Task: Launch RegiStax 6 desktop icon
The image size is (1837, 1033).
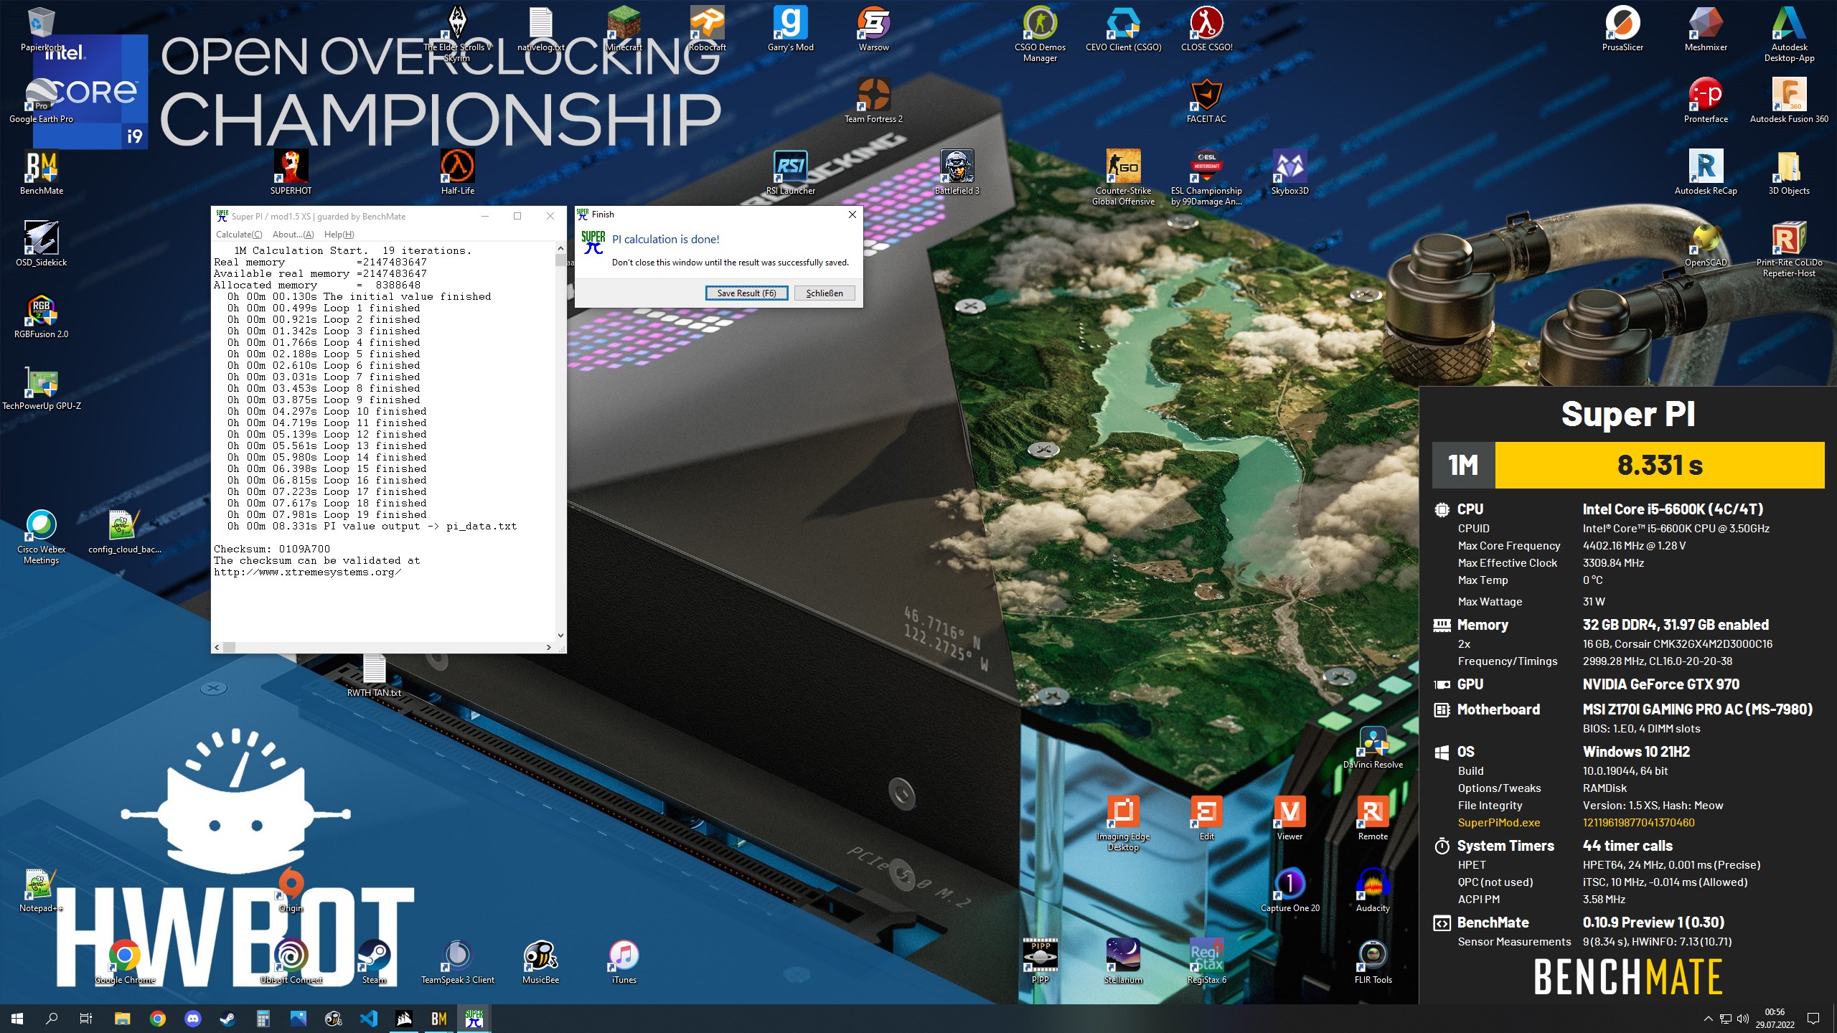Action: [1206, 962]
